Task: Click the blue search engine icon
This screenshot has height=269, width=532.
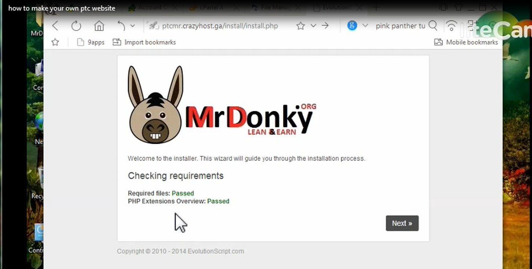Action: [352, 25]
